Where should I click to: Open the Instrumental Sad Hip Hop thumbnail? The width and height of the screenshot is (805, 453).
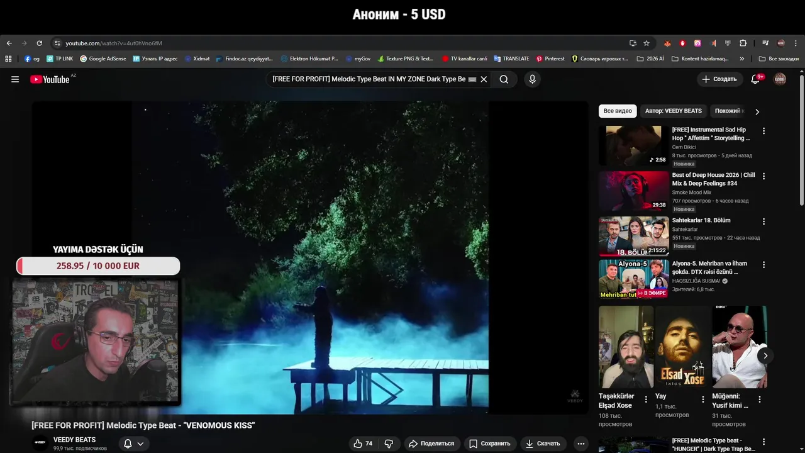click(x=634, y=145)
